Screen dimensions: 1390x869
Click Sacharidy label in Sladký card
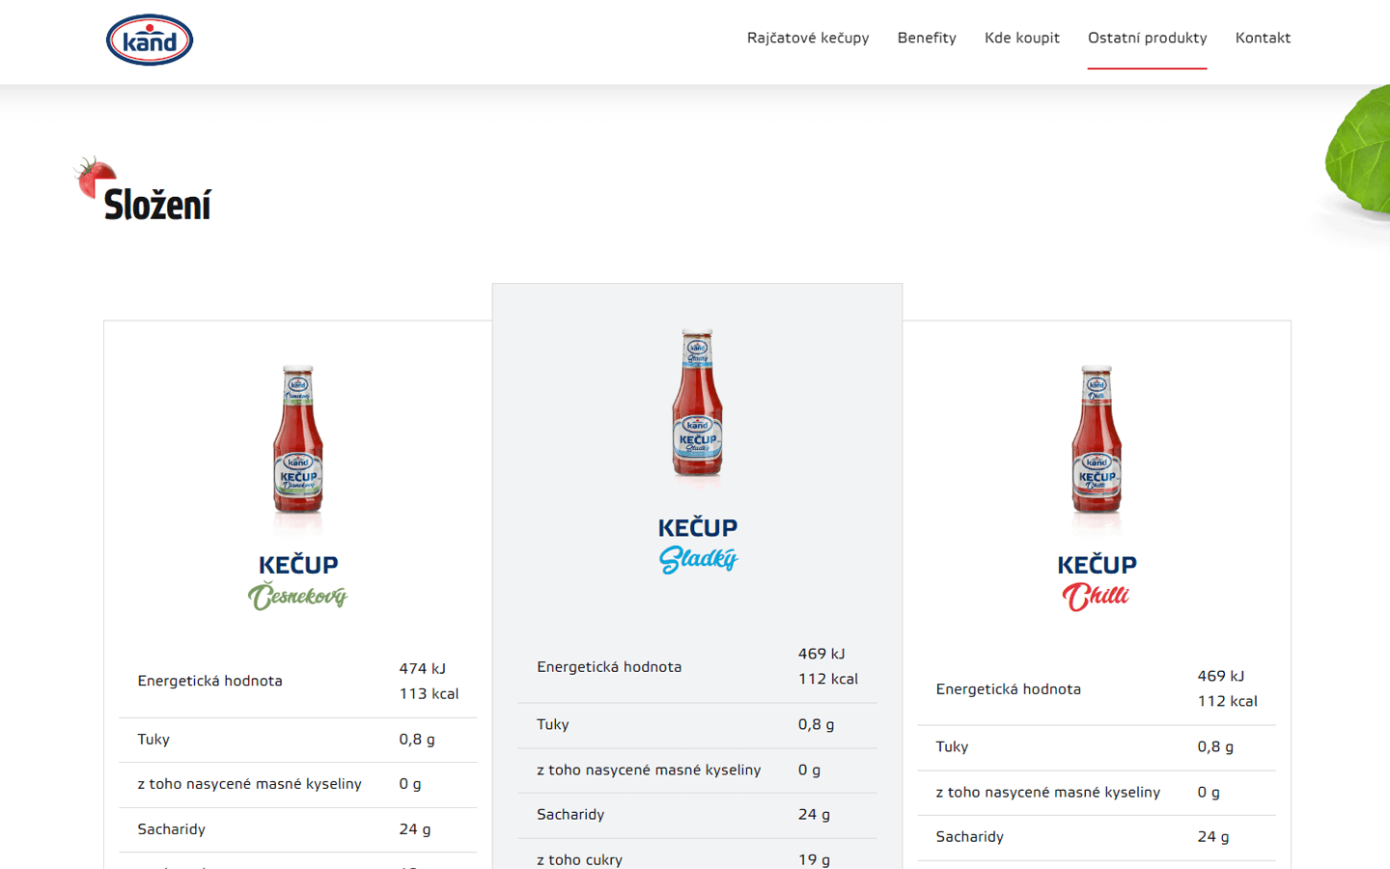click(570, 814)
